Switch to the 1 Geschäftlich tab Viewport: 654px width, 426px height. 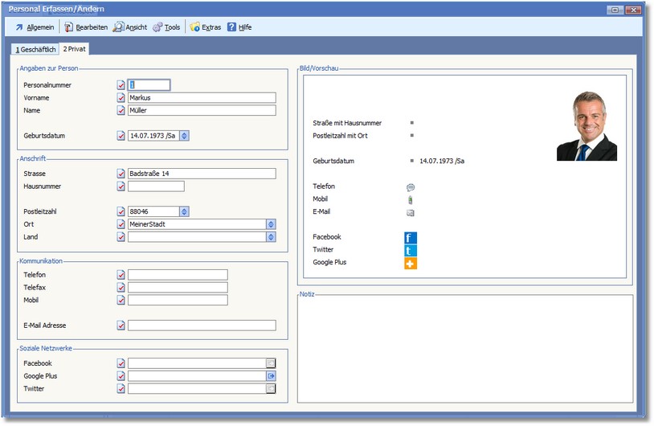(x=37, y=49)
